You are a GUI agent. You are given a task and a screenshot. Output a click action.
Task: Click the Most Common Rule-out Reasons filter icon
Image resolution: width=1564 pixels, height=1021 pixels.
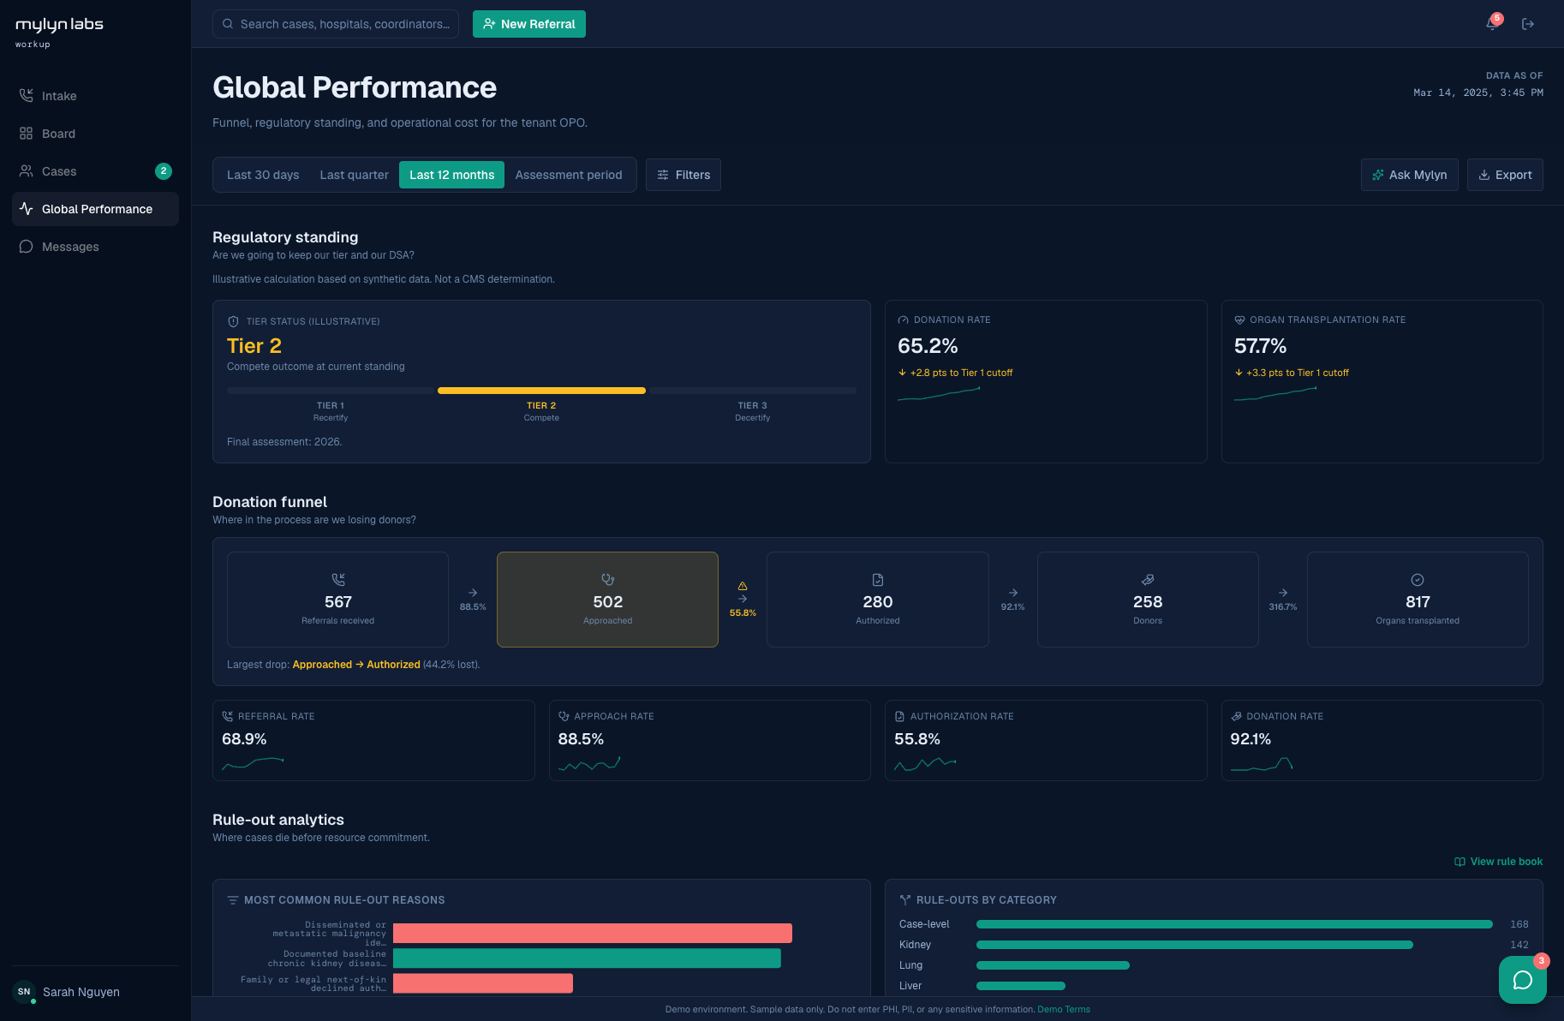point(233,900)
